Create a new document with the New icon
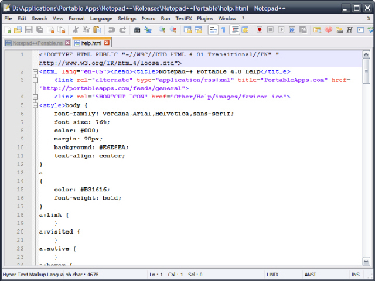 coord(8,30)
